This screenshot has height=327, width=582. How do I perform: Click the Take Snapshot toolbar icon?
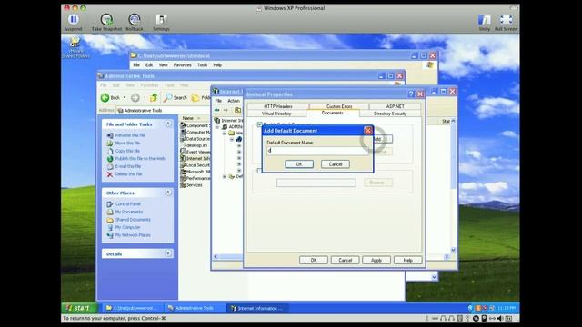(x=106, y=19)
